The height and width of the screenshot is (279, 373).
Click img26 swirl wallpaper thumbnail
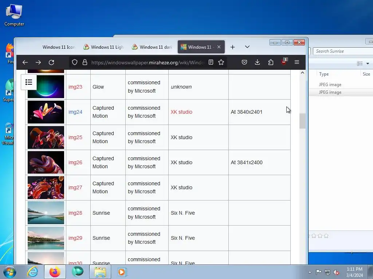tap(46, 162)
